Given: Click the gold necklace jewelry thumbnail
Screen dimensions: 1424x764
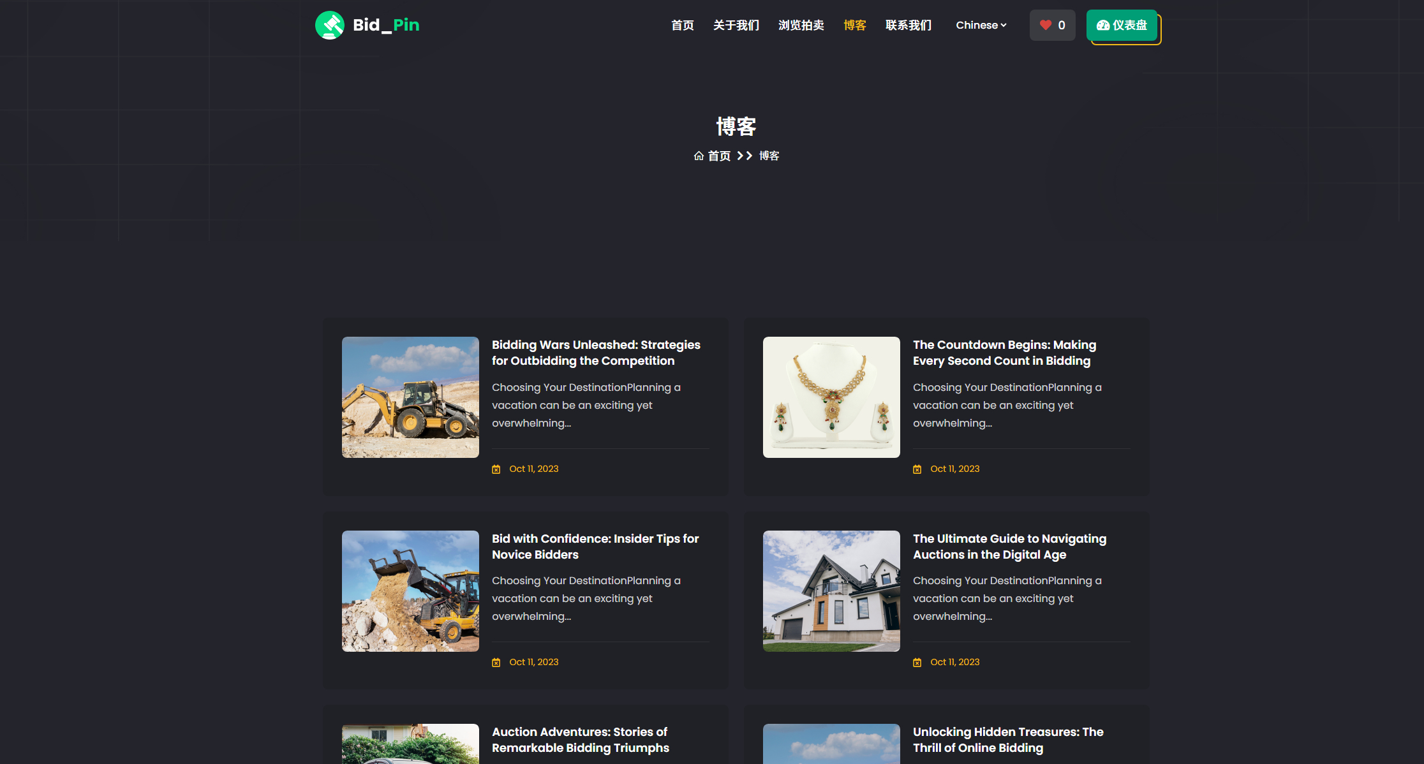Looking at the screenshot, I should click(831, 397).
